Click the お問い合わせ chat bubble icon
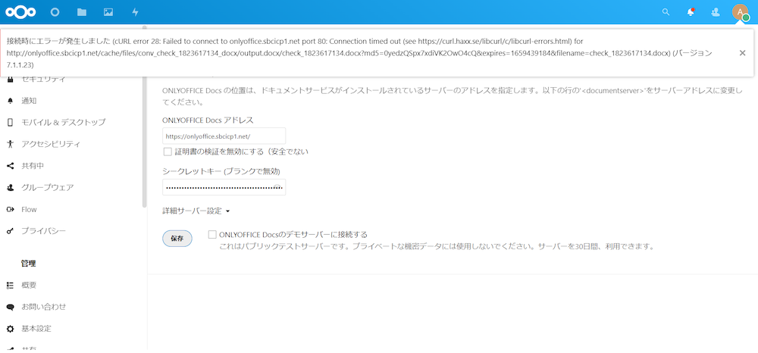The height and width of the screenshot is (353, 758). pyautogui.click(x=10, y=307)
